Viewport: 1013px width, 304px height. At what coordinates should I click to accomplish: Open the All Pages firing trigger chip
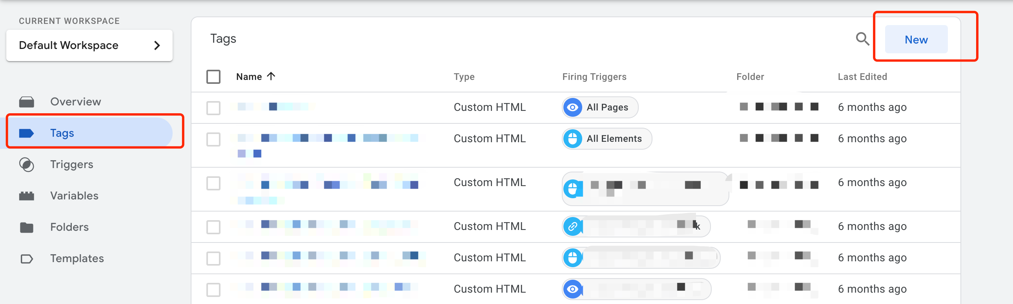tap(607, 107)
